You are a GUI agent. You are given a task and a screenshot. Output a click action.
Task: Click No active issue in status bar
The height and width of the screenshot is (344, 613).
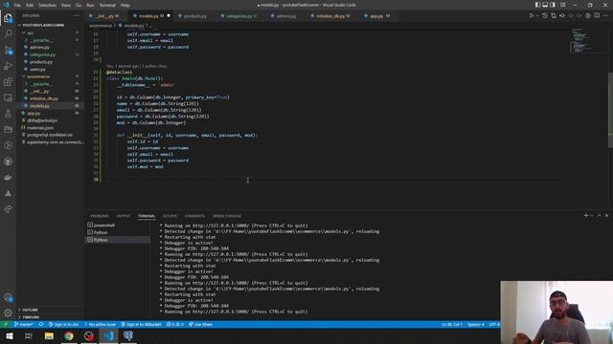click(x=100, y=325)
